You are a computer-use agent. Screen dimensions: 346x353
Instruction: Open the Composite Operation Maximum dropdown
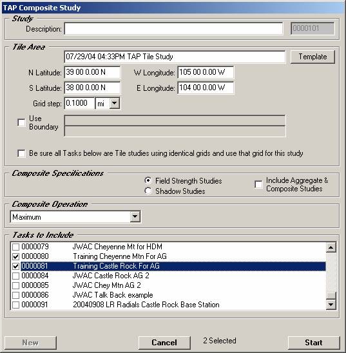[x=135, y=217]
